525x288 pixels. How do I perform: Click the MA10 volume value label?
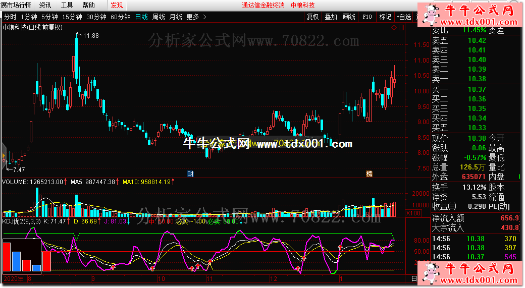tap(147, 182)
